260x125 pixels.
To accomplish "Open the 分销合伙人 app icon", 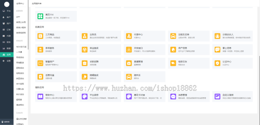I will pos(217,36).
